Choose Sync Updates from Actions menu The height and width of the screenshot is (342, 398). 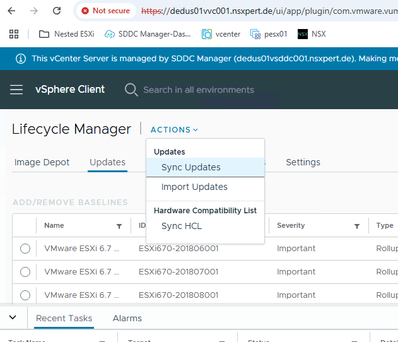190,167
